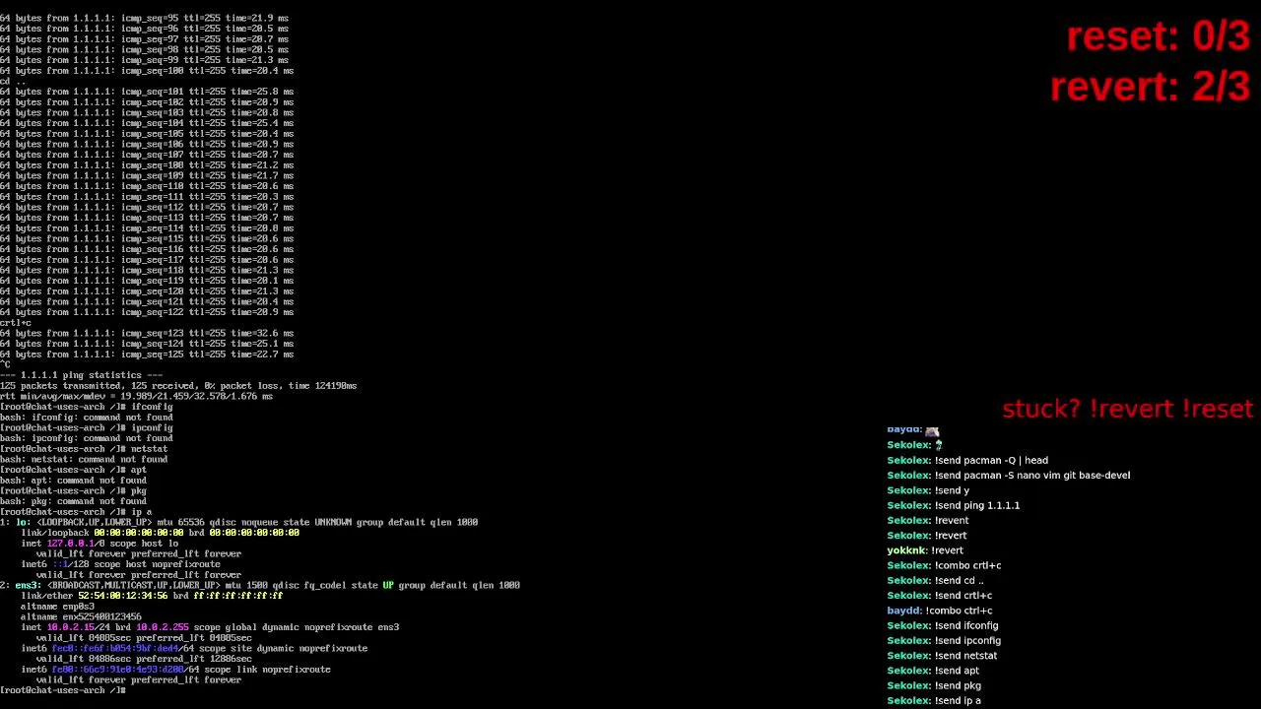Click the "reset: 0/3" counter overlay
The image size is (1261, 709).
tap(1158, 36)
